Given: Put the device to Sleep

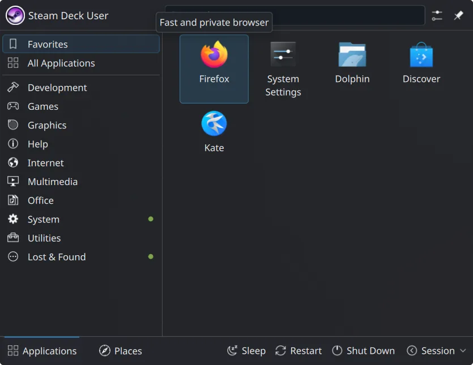Looking at the screenshot, I should tap(246, 351).
